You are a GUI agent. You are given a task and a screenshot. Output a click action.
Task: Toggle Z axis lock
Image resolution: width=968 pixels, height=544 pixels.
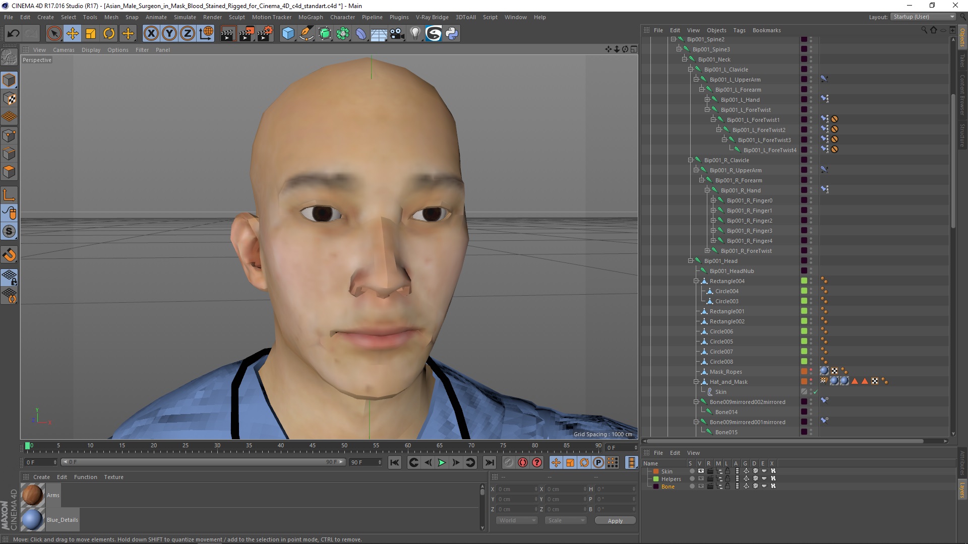[x=188, y=34]
